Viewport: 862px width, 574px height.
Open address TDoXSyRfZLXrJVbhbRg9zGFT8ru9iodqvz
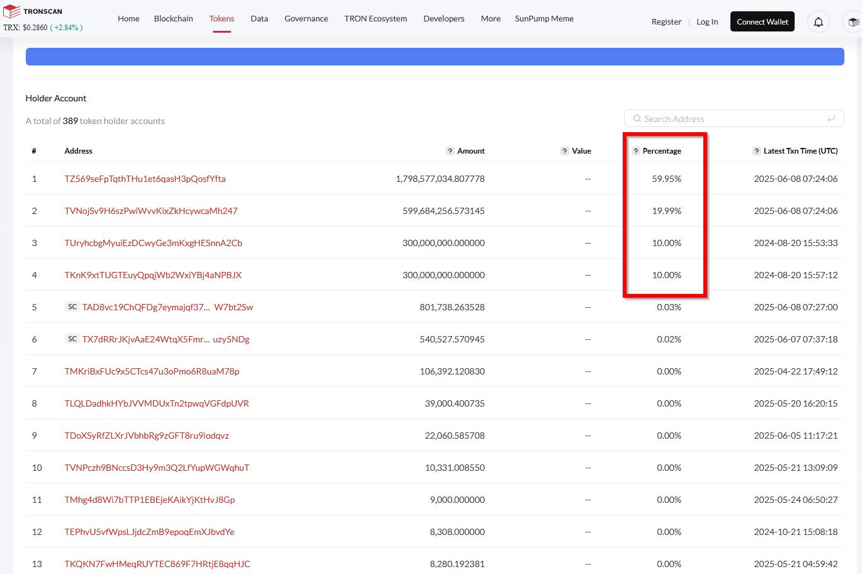tap(147, 436)
